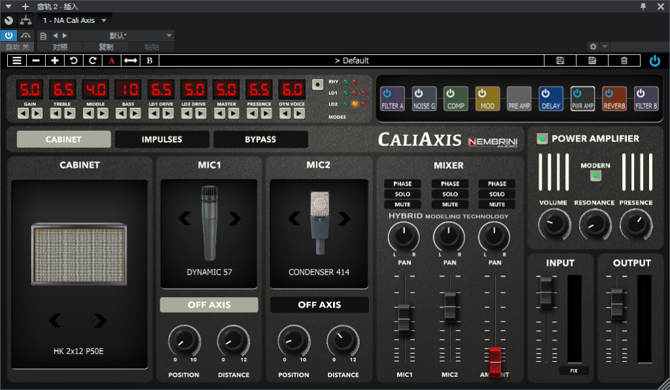Image resolution: width=670 pixels, height=390 pixels.
Task: Decrease the TREBLE value
Action: [x=56, y=113]
